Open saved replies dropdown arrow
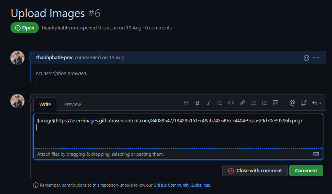Viewport: 332px width, 194px height. point(317,103)
